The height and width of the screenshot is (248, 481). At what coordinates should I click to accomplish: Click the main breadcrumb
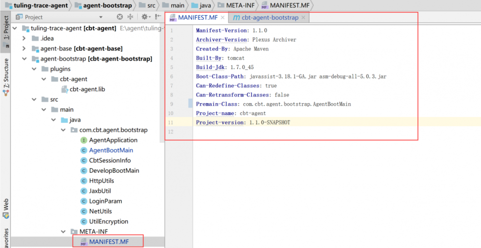[x=174, y=5]
